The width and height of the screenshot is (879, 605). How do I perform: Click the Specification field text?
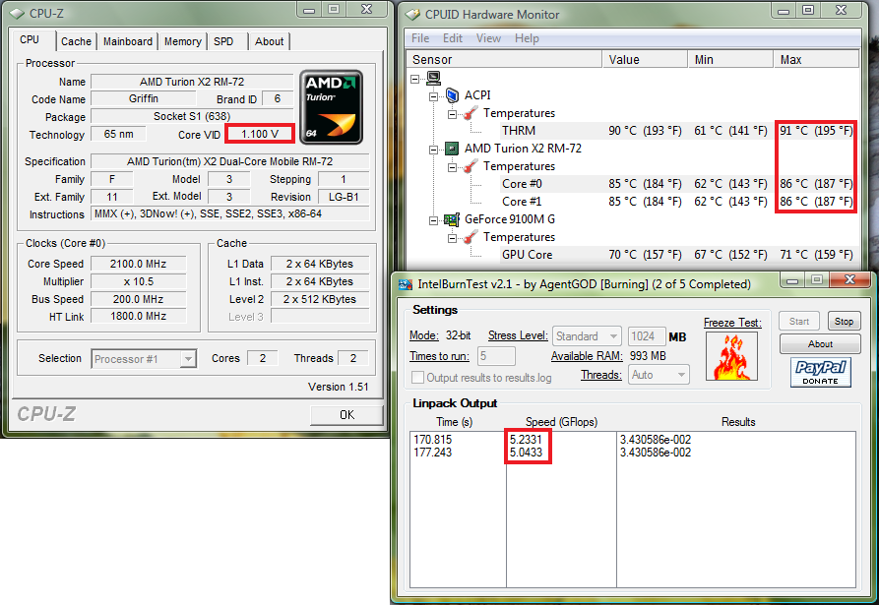tap(230, 161)
